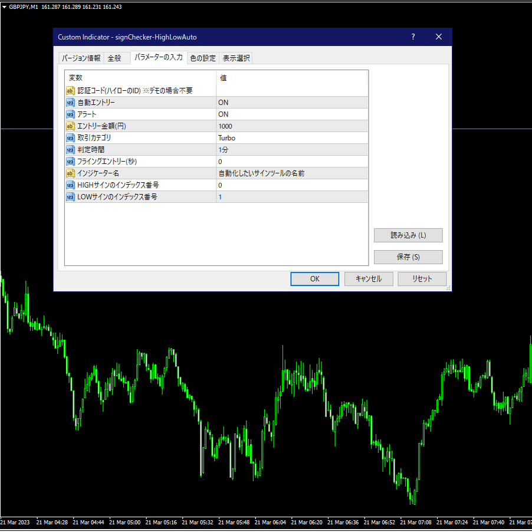Open dialog help via the question mark icon

pyautogui.click(x=412, y=37)
